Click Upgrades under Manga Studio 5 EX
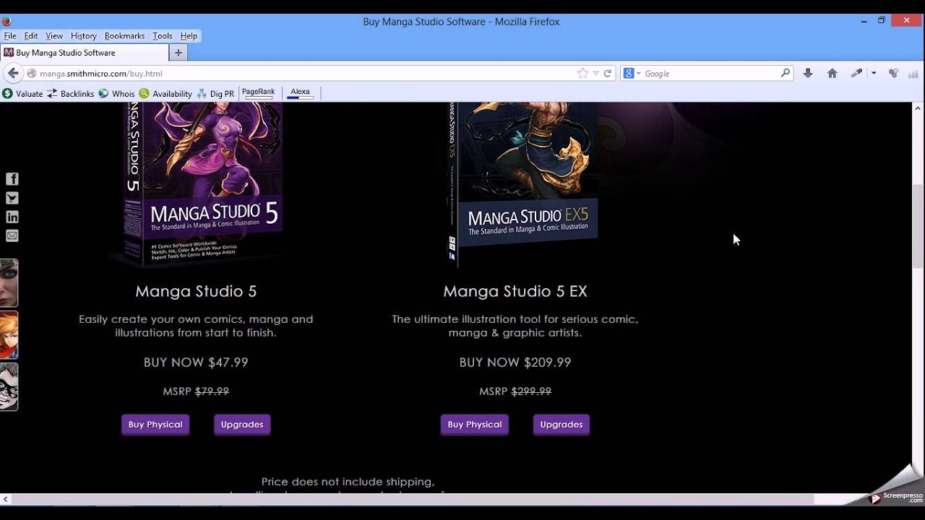The image size is (925, 520). coord(562,425)
